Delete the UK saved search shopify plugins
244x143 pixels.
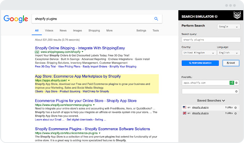pyautogui.click(x=236, y=113)
